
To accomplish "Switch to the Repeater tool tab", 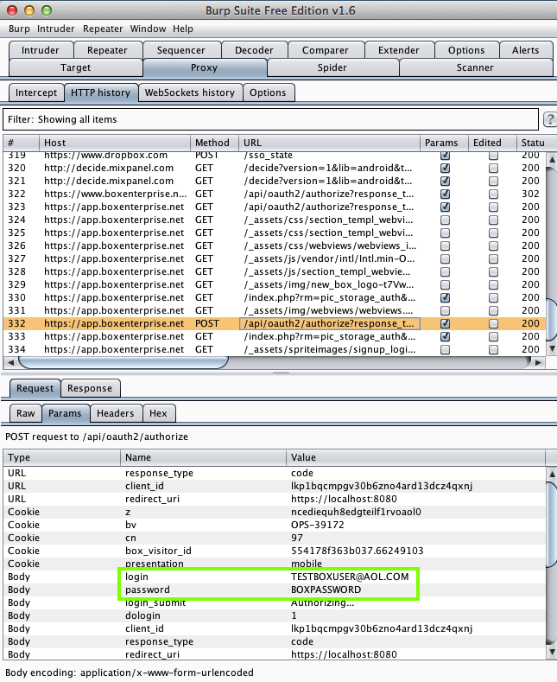I will tap(107, 50).
